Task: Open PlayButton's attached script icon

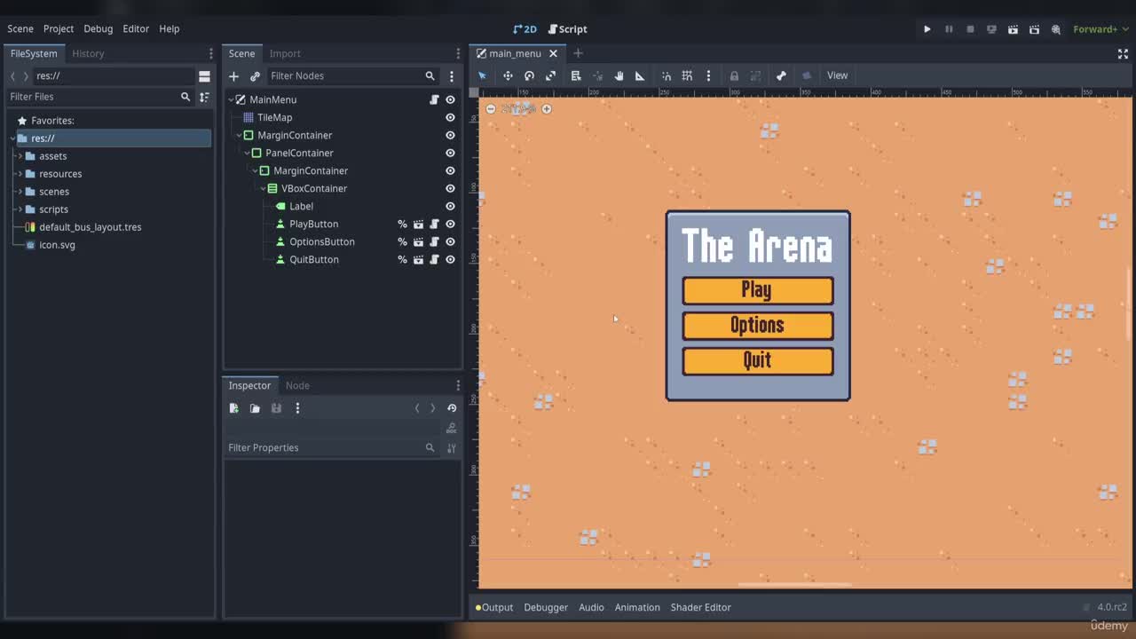Action: [x=434, y=224]
